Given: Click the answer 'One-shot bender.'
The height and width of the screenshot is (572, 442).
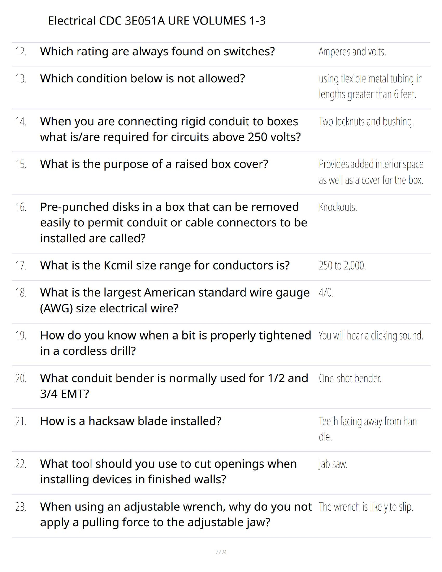Looking at the screenshot, I should [350, 378].
